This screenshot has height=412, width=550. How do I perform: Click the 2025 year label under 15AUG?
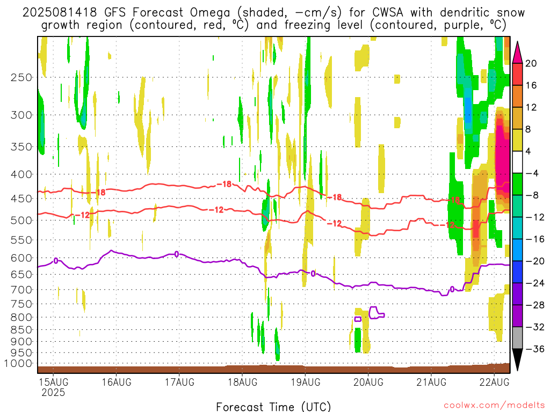pyautogui.click(x=53, y=392)
